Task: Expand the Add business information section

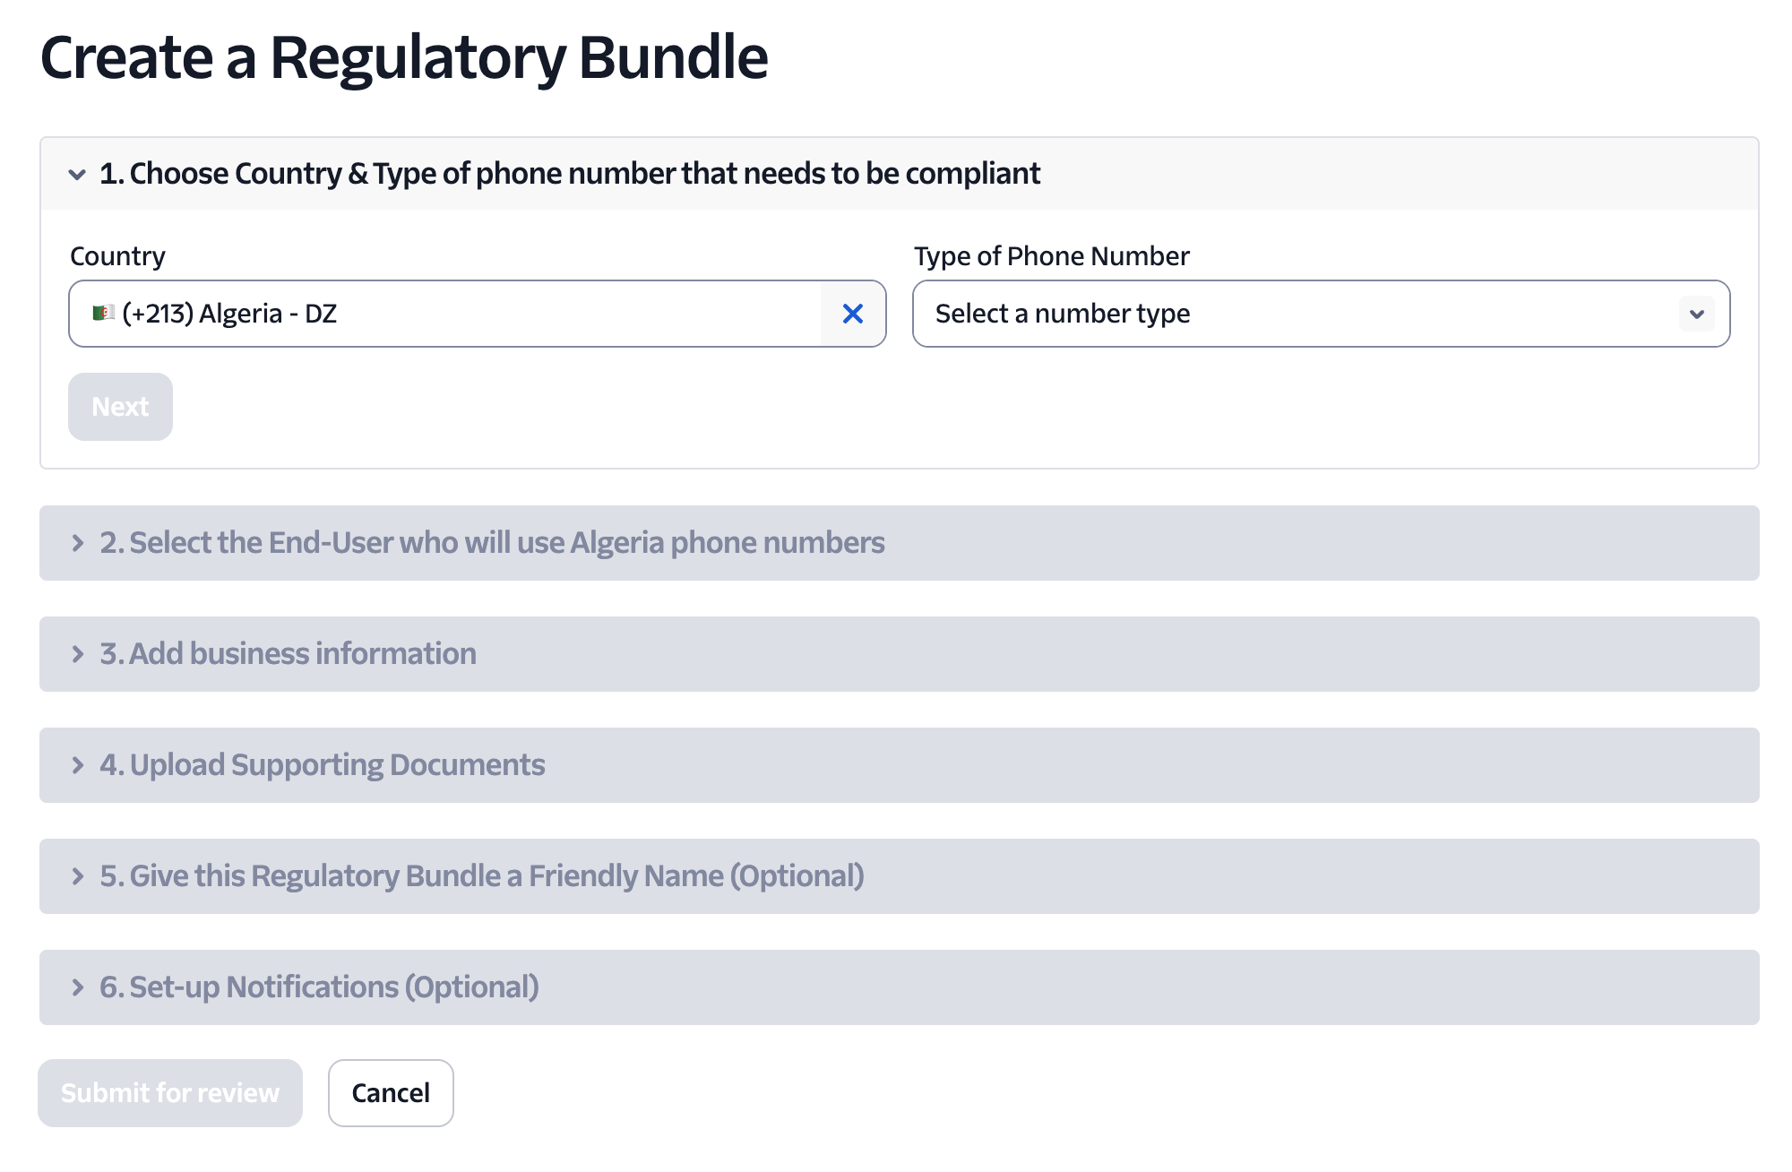Action: click(288, 654)
